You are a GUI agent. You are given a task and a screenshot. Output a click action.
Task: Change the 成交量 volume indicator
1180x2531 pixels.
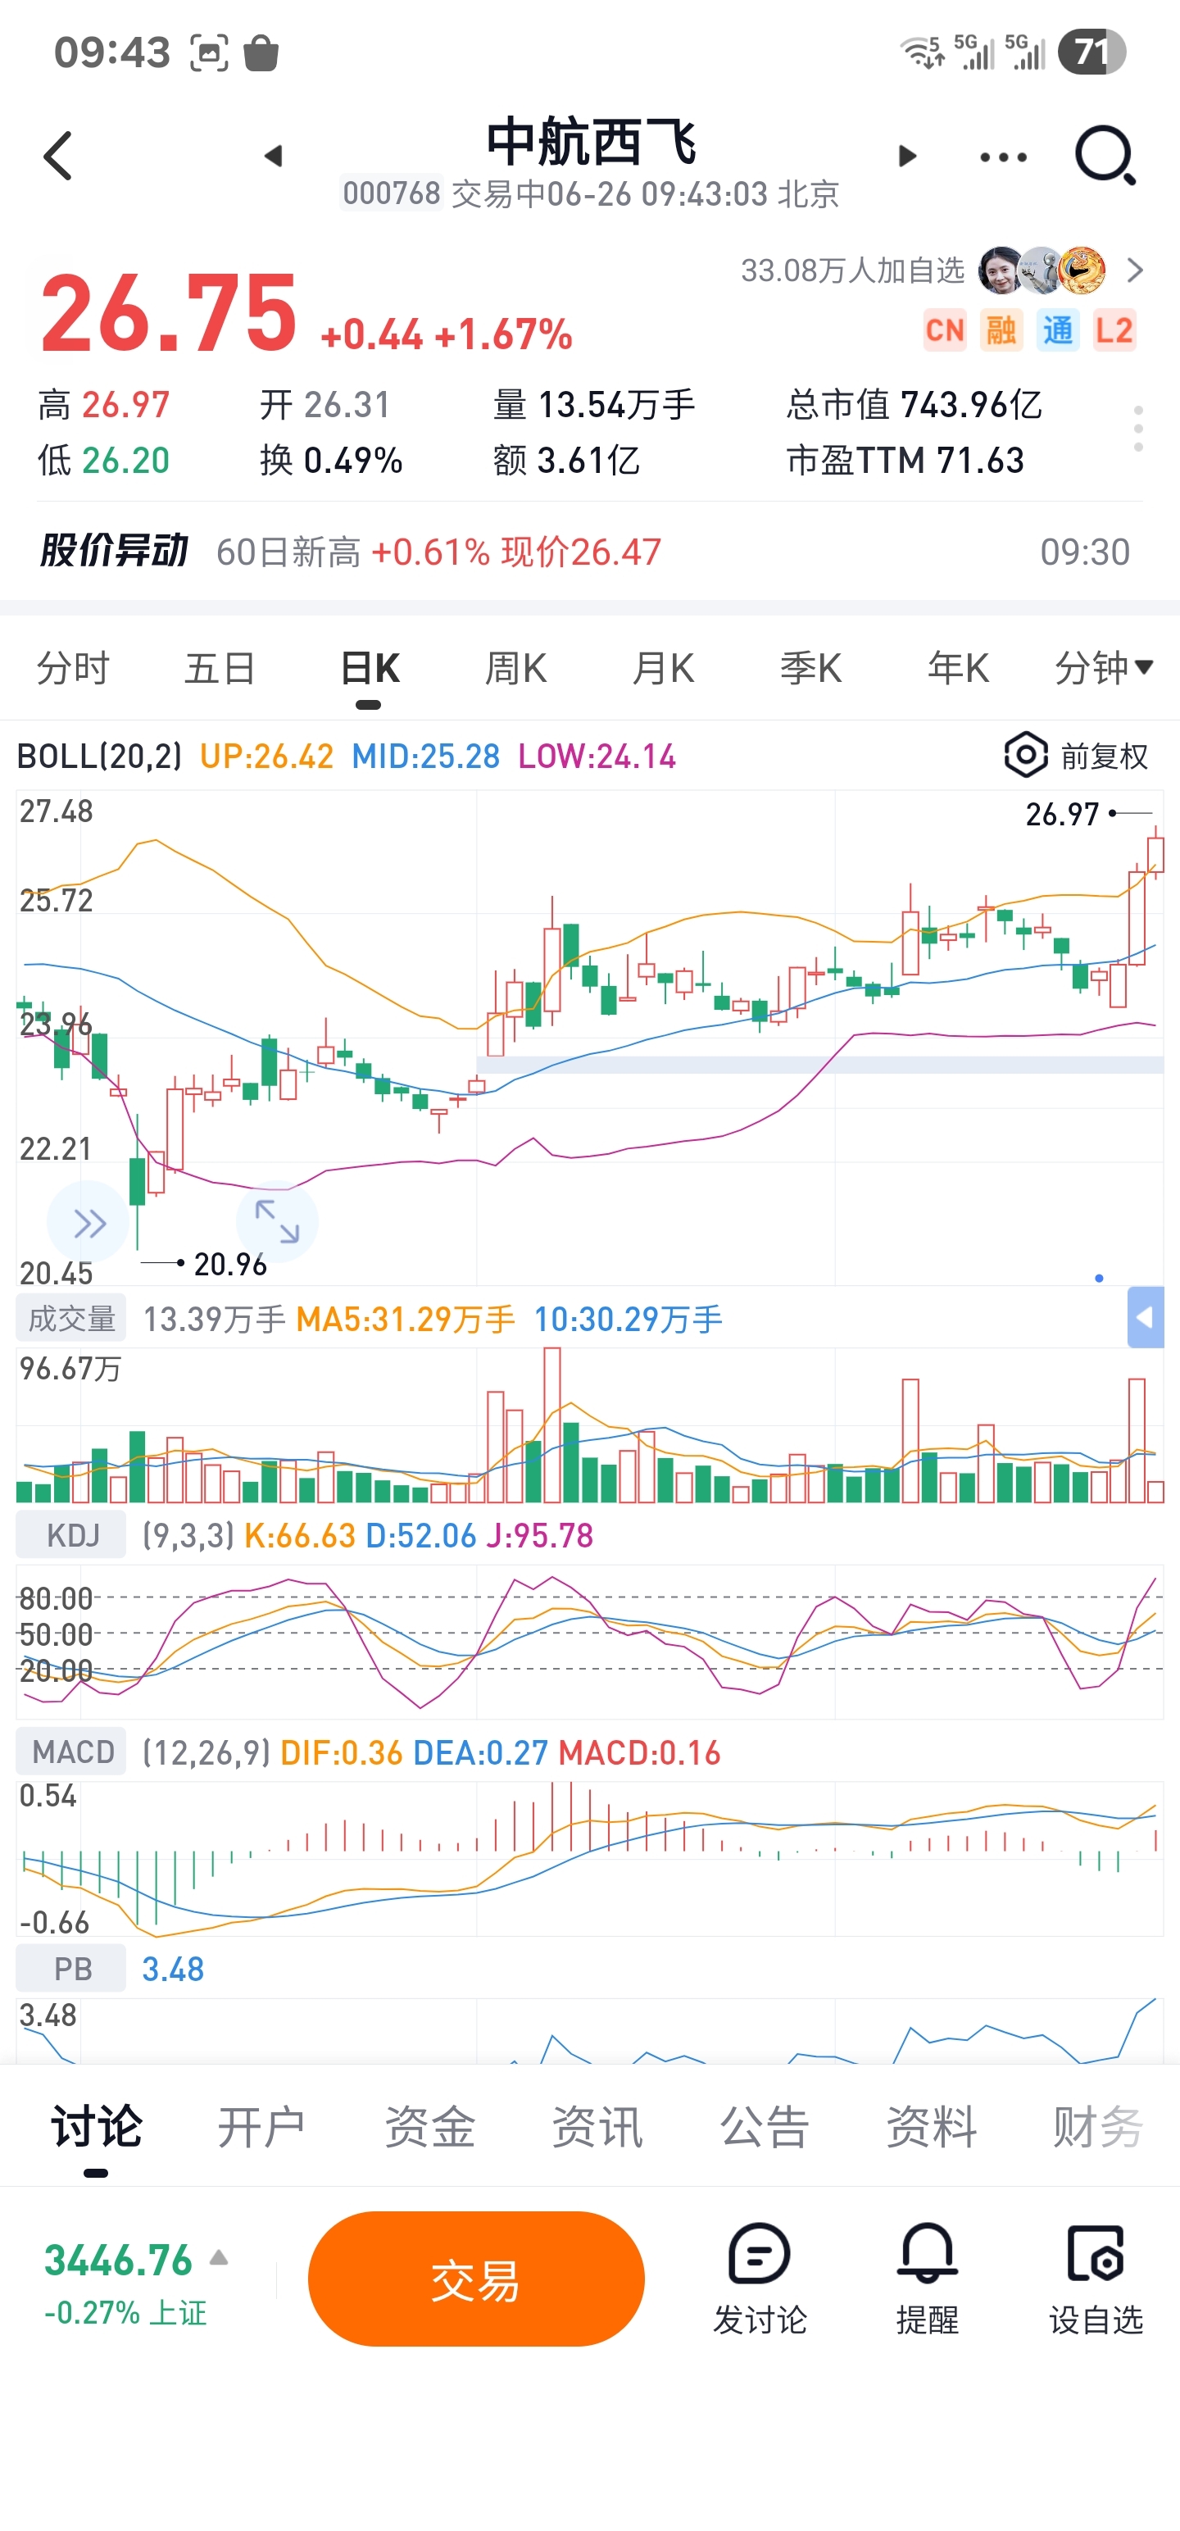pyautogui.click(x=70, y=1319)
